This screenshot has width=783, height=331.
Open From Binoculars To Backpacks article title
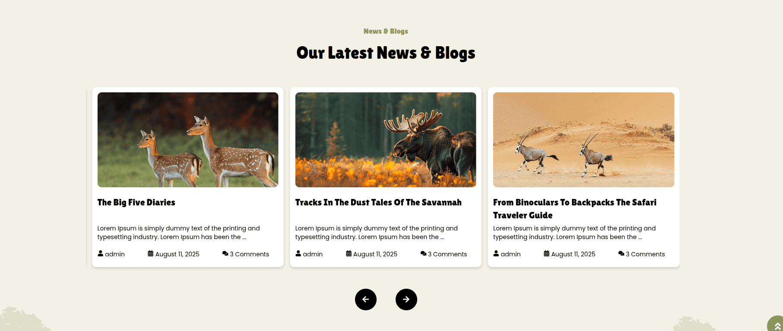click(x=575, y=209)
